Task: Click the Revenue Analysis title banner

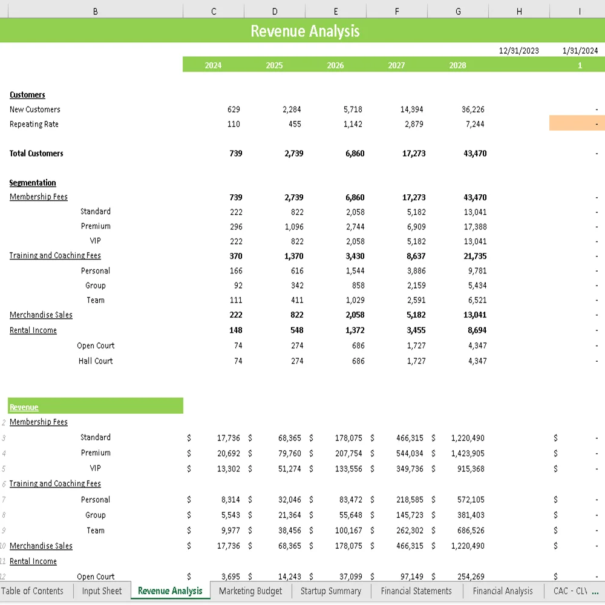Action: pyautogui.click(x=304, y=31)
